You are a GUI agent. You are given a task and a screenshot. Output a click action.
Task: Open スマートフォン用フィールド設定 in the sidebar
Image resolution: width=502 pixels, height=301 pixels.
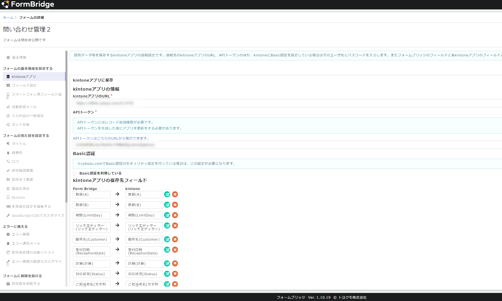[34, 96]
